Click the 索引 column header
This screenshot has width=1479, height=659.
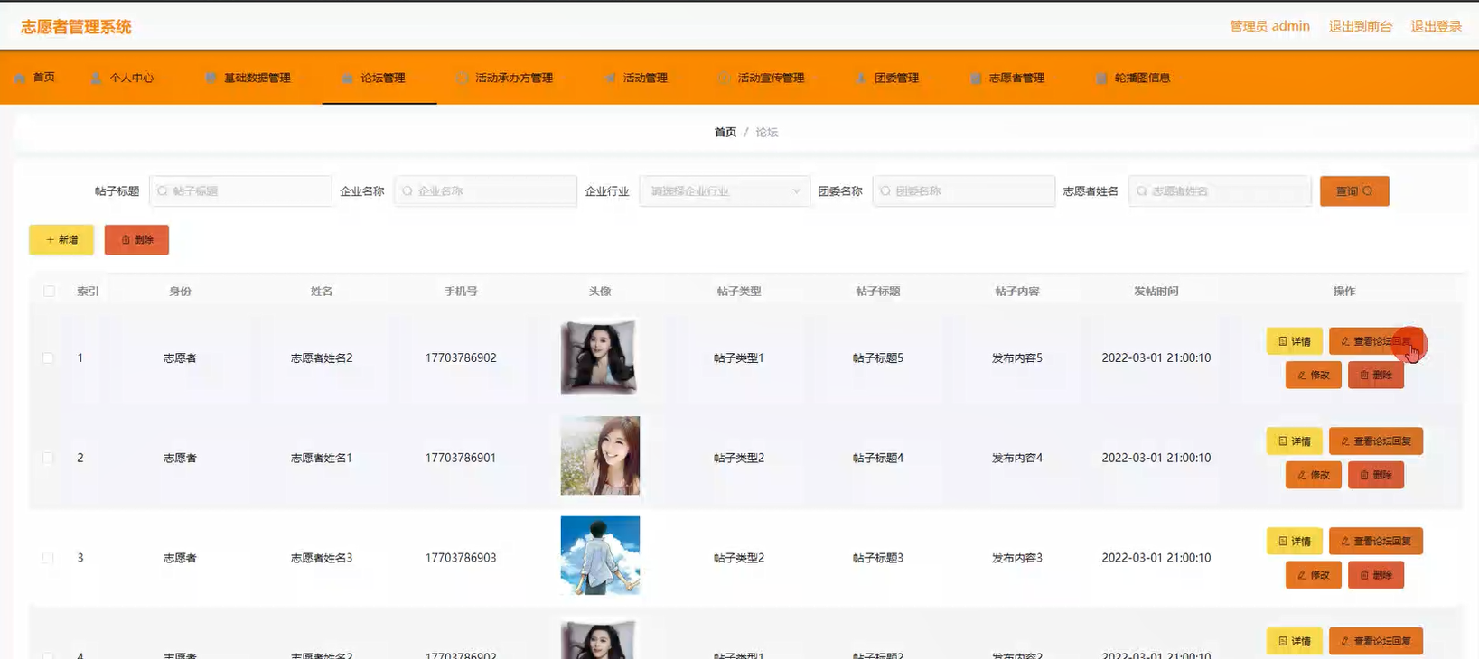pyautogui.click(x=88, y=291)
